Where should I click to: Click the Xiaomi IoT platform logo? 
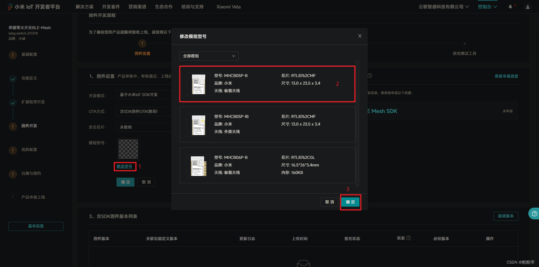tap(34, 7)
